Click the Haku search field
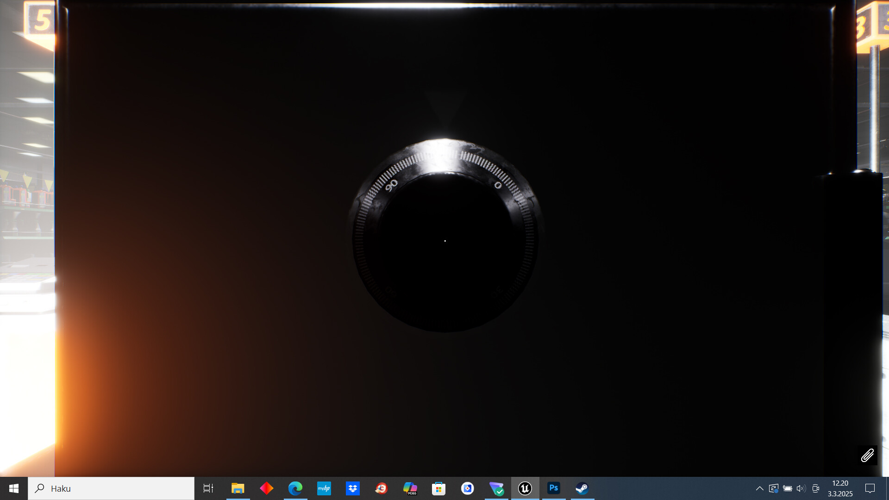The image size is (889, 500). 111,488
